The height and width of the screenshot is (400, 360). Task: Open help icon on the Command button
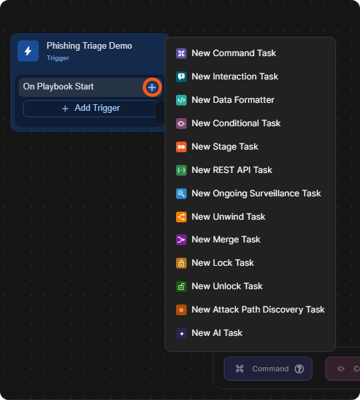(x=299, y=369)
